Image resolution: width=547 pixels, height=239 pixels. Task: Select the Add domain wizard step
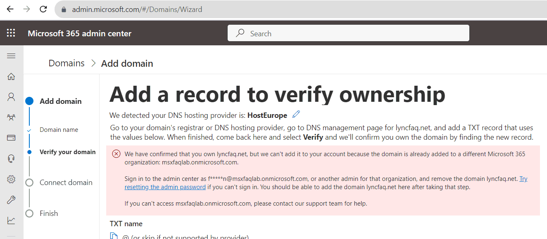61,101
